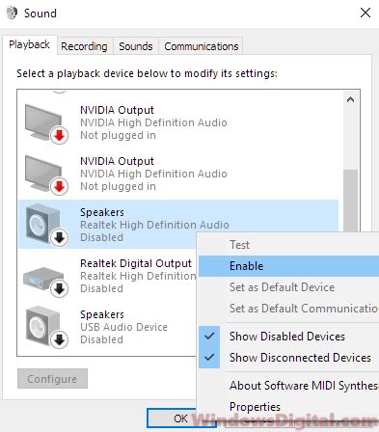Viewport: 379px width, 432px height.
Task: Click the scrollbar up arrow in device list
Action: coord(351,99)
